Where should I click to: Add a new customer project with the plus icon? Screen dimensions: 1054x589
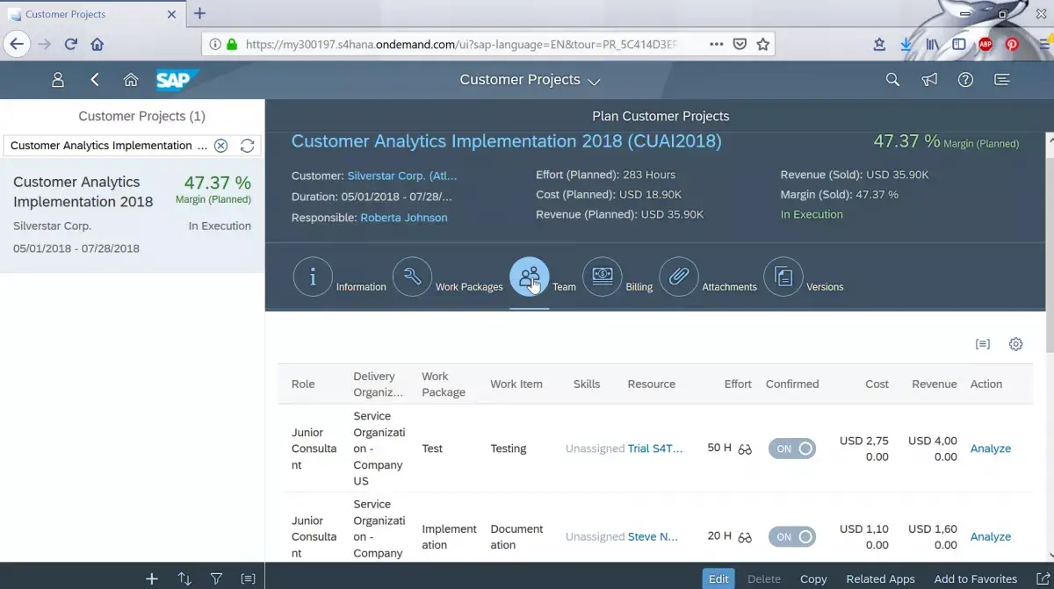(152, 578)
